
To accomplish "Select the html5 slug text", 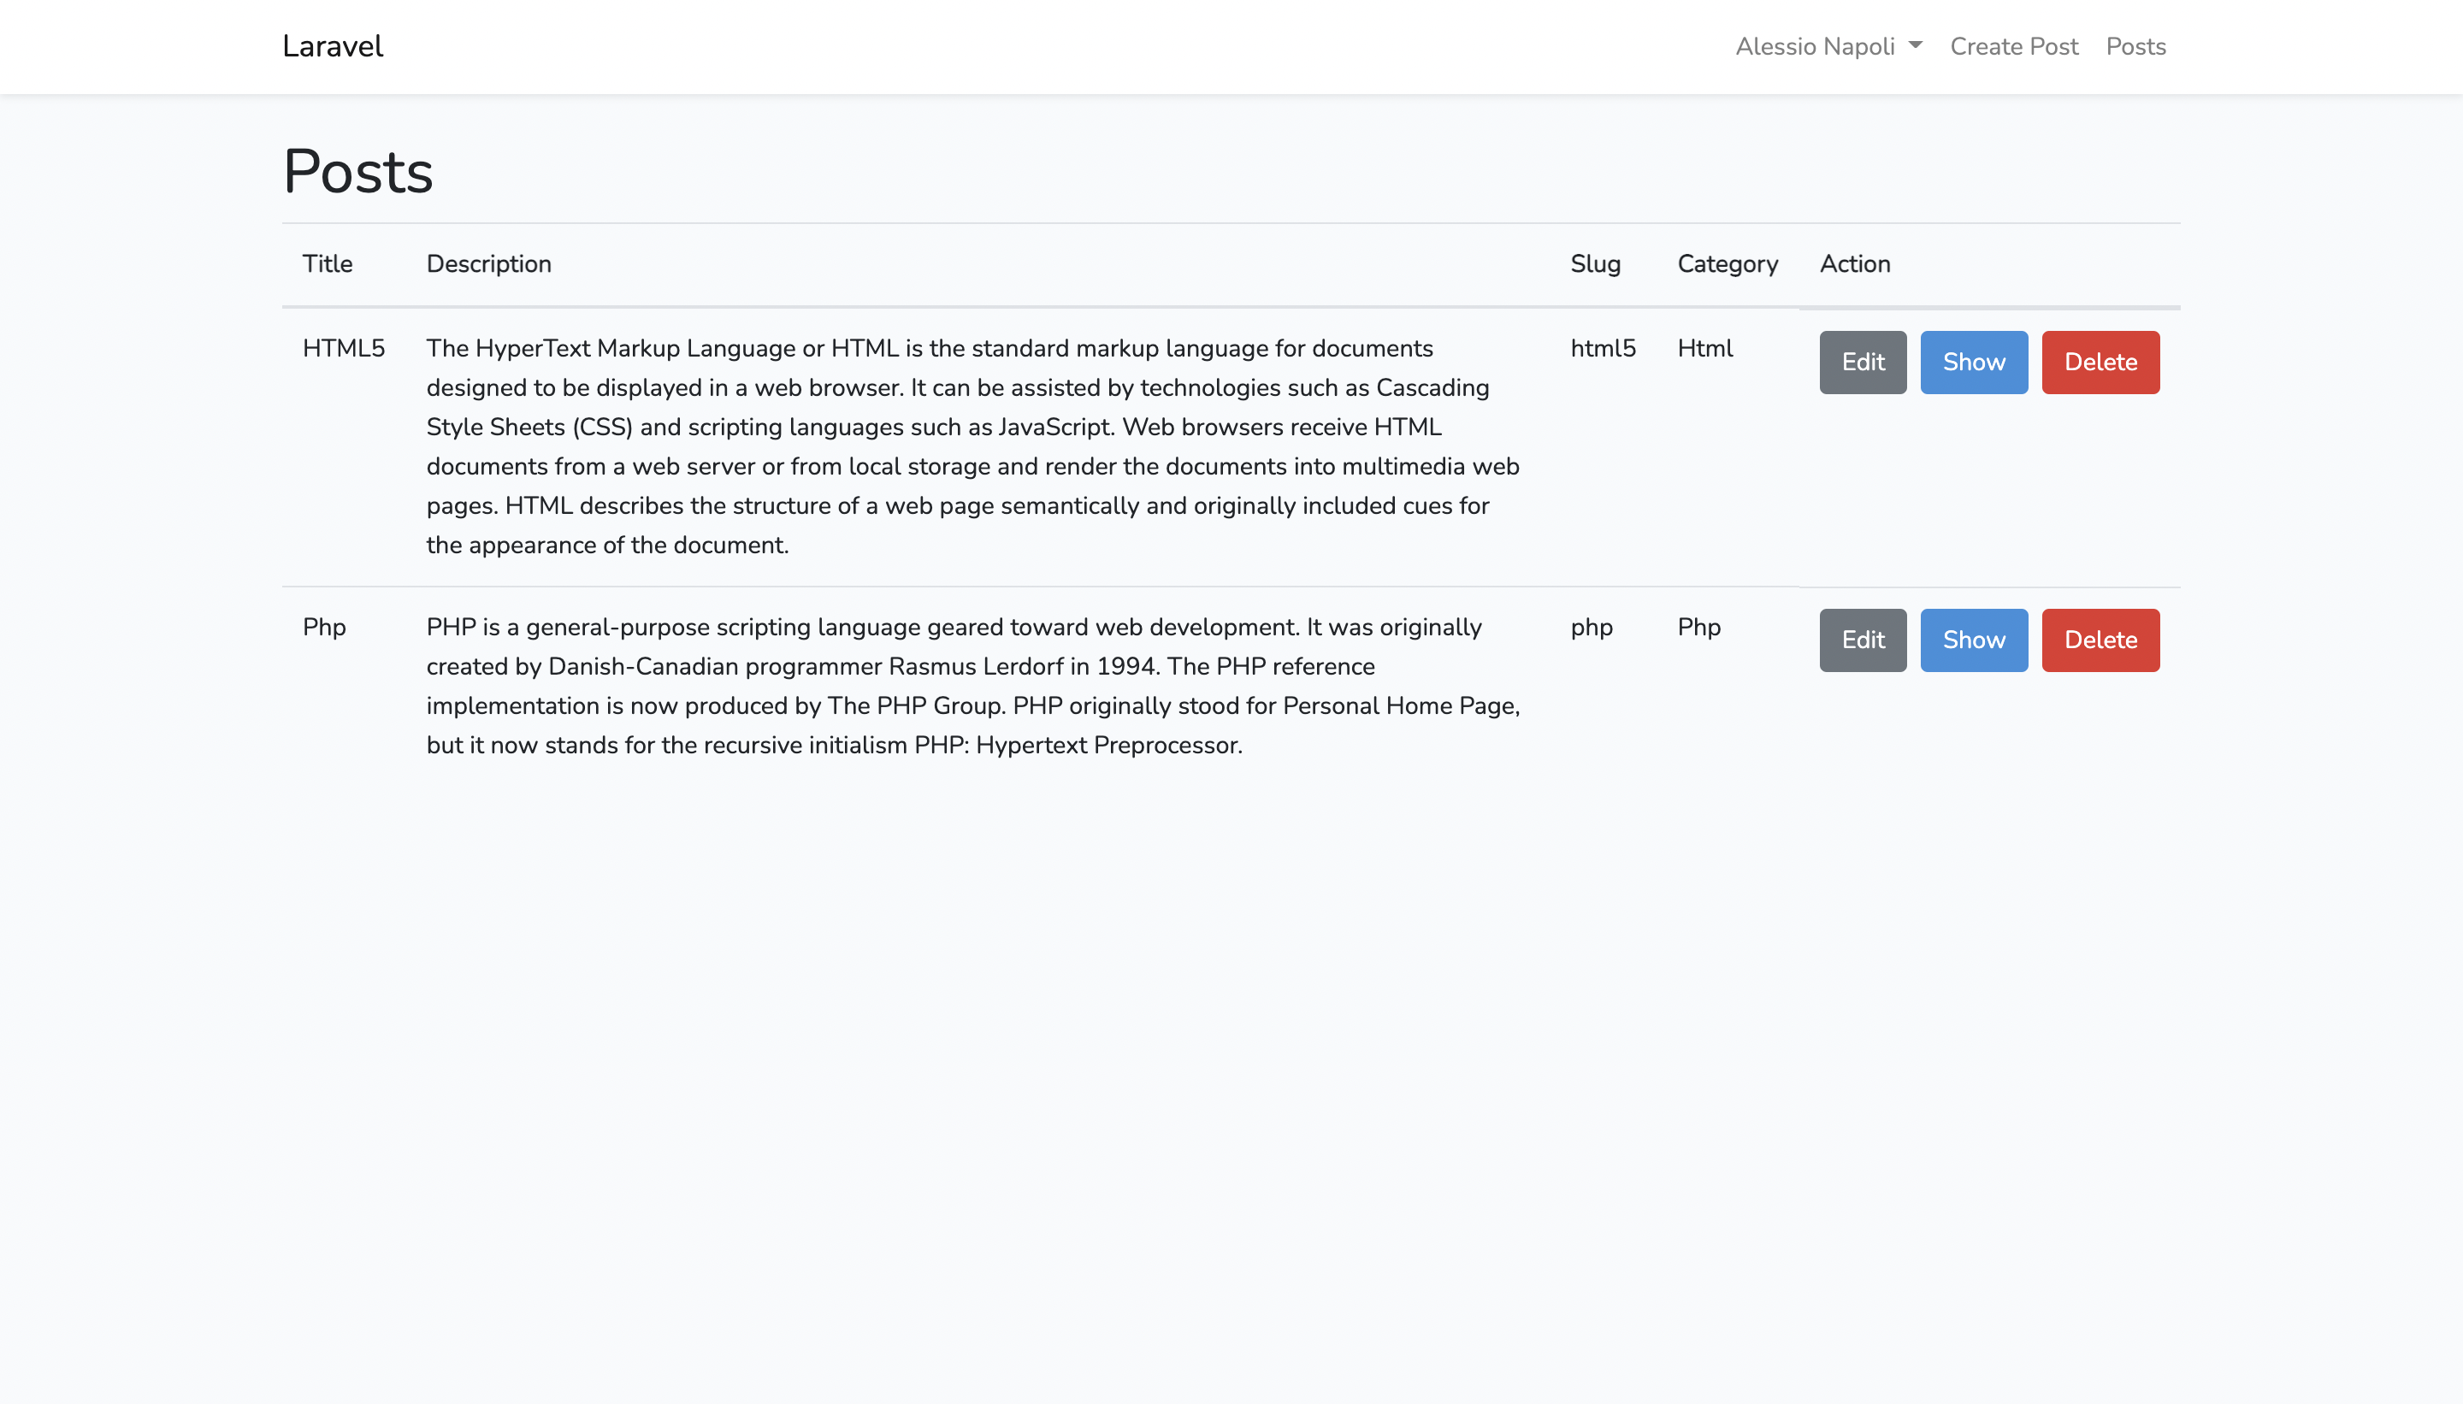I will (1601, 348).
